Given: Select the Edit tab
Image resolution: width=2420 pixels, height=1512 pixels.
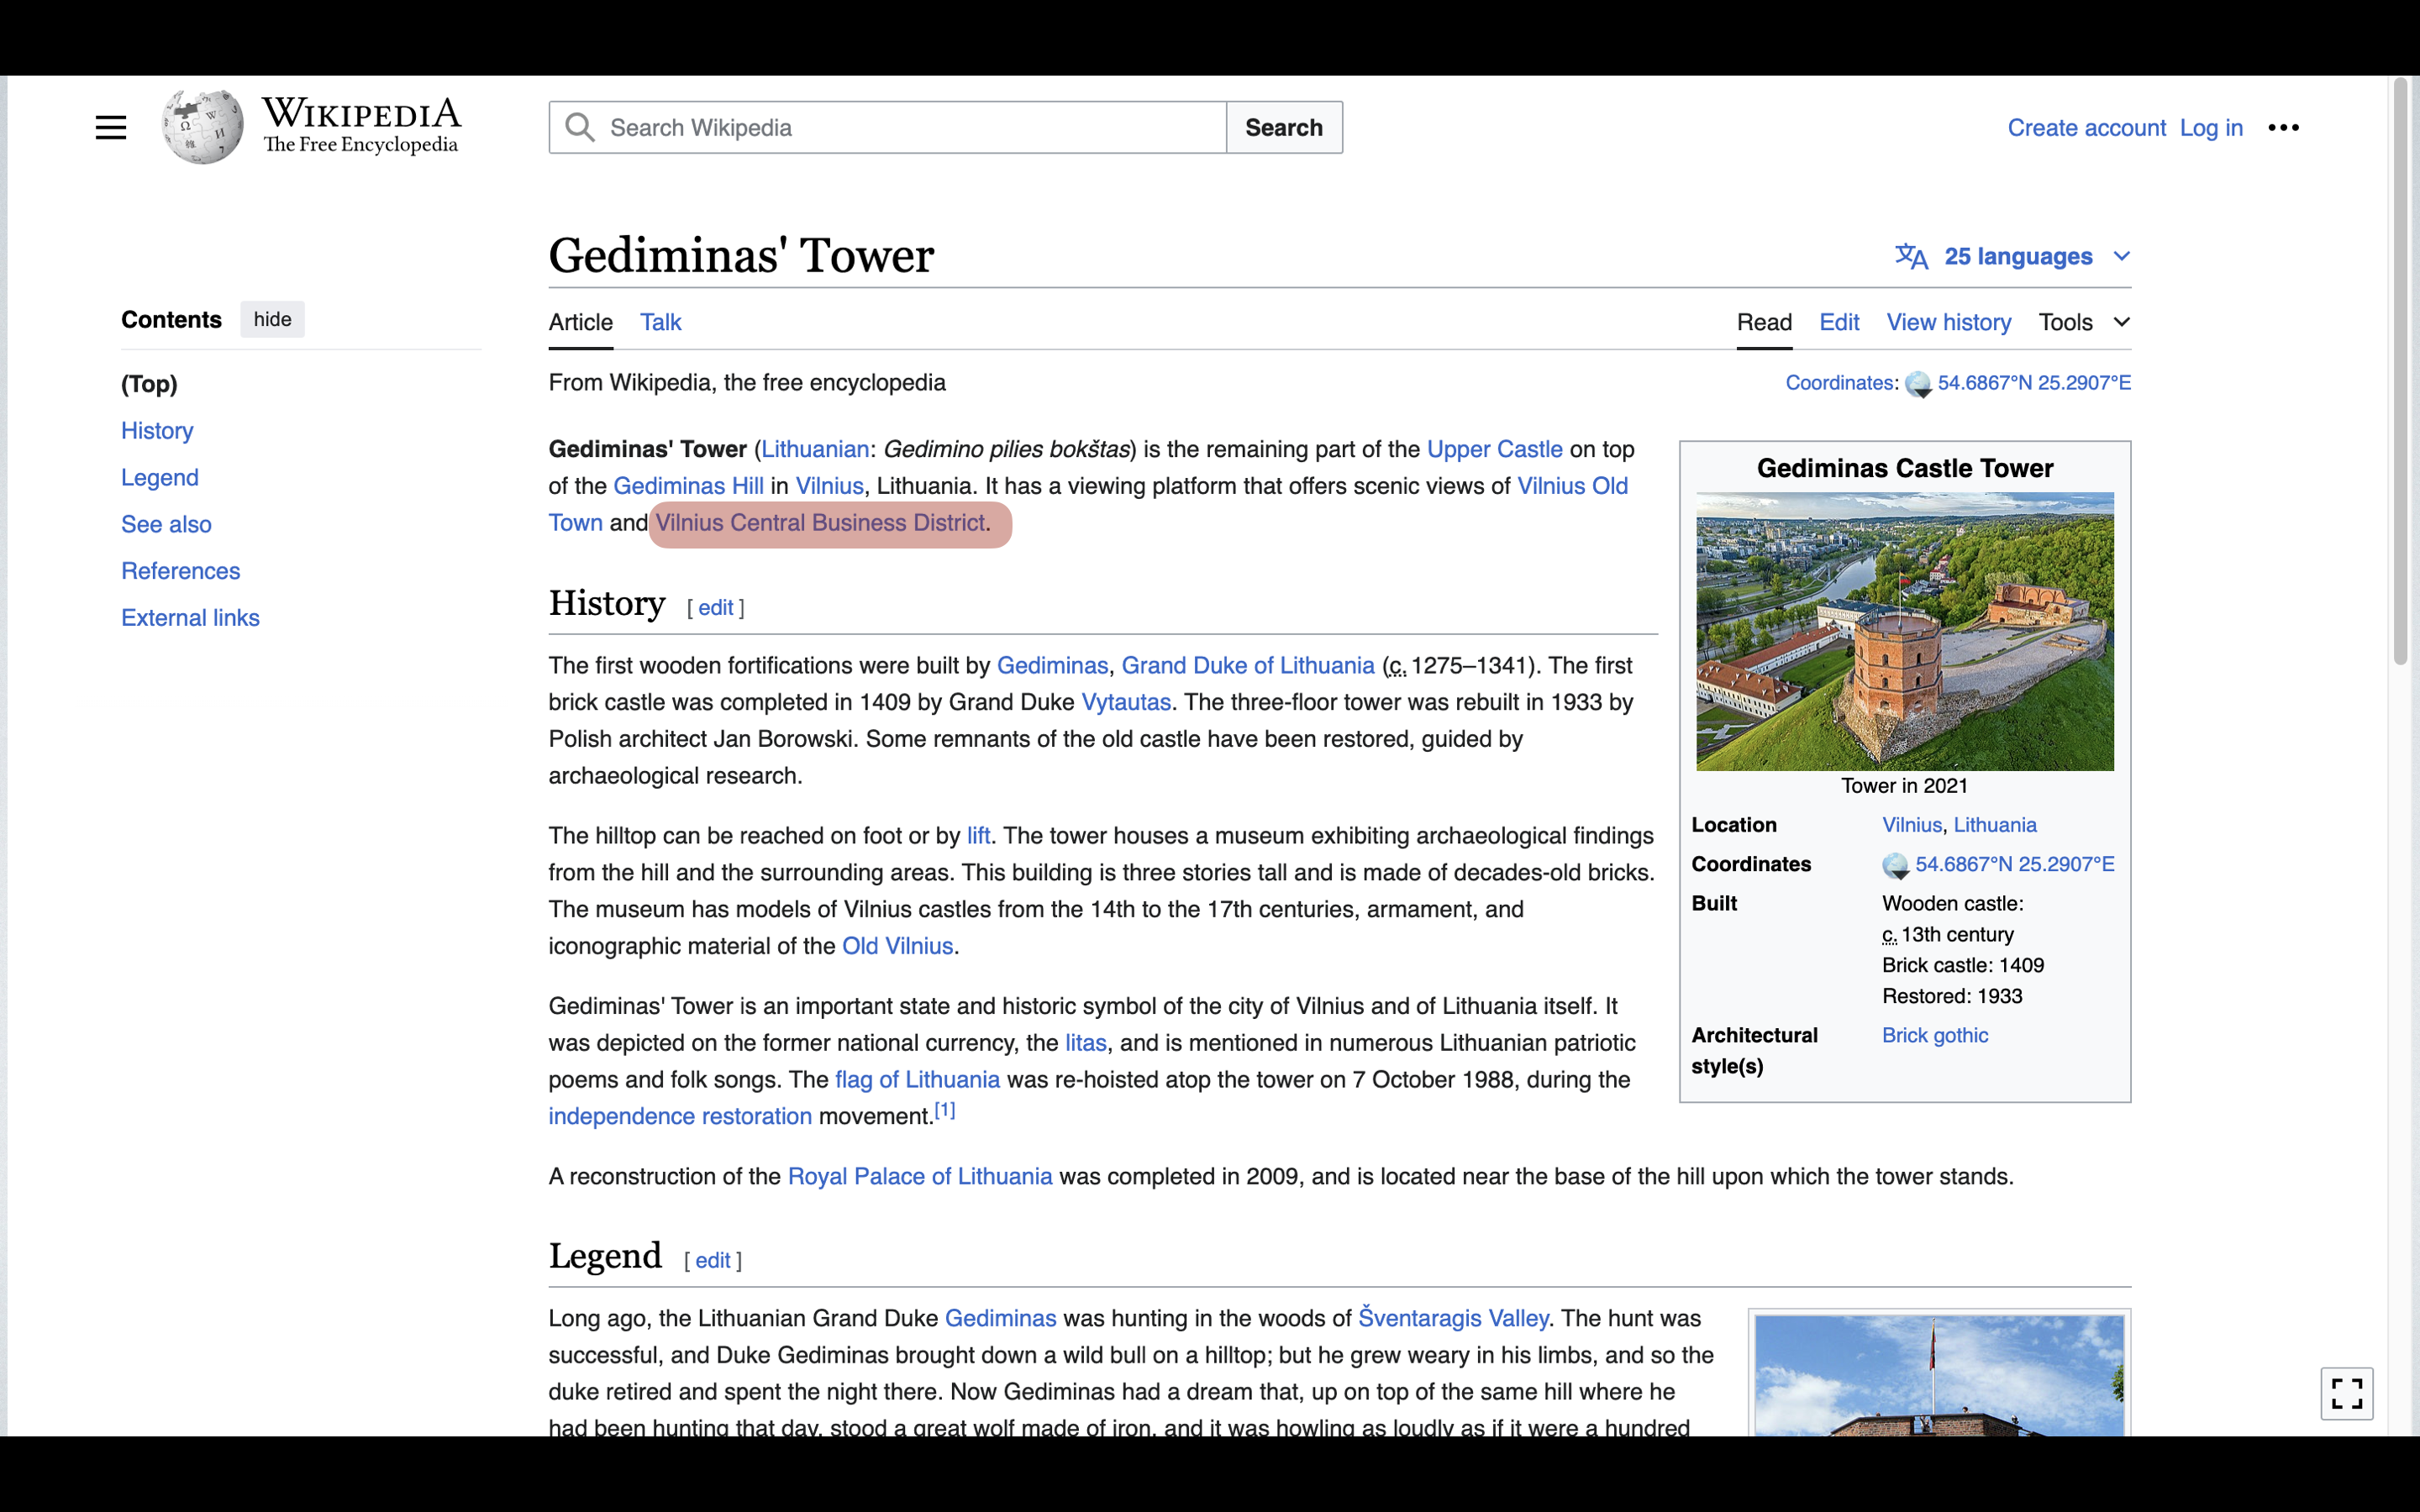Looking at the screenshot, I should 1838,322.
